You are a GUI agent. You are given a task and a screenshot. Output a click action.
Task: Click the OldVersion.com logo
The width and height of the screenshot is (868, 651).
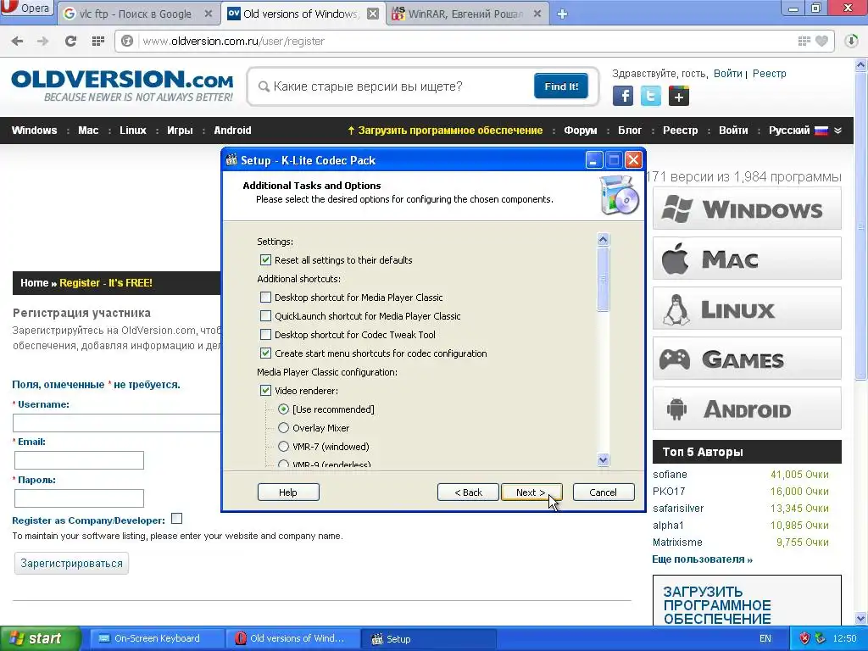(x=122, y=86)
